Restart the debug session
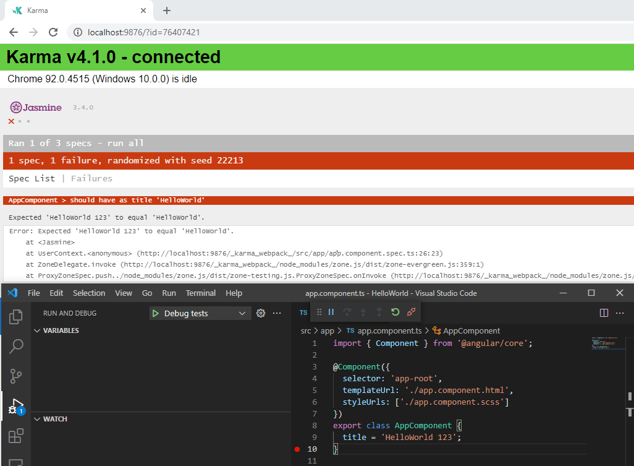The image size is (634, 466). 395,313
